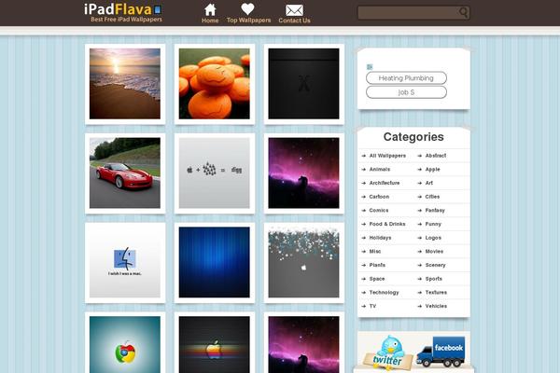Select the Plants category

point(377,265)
